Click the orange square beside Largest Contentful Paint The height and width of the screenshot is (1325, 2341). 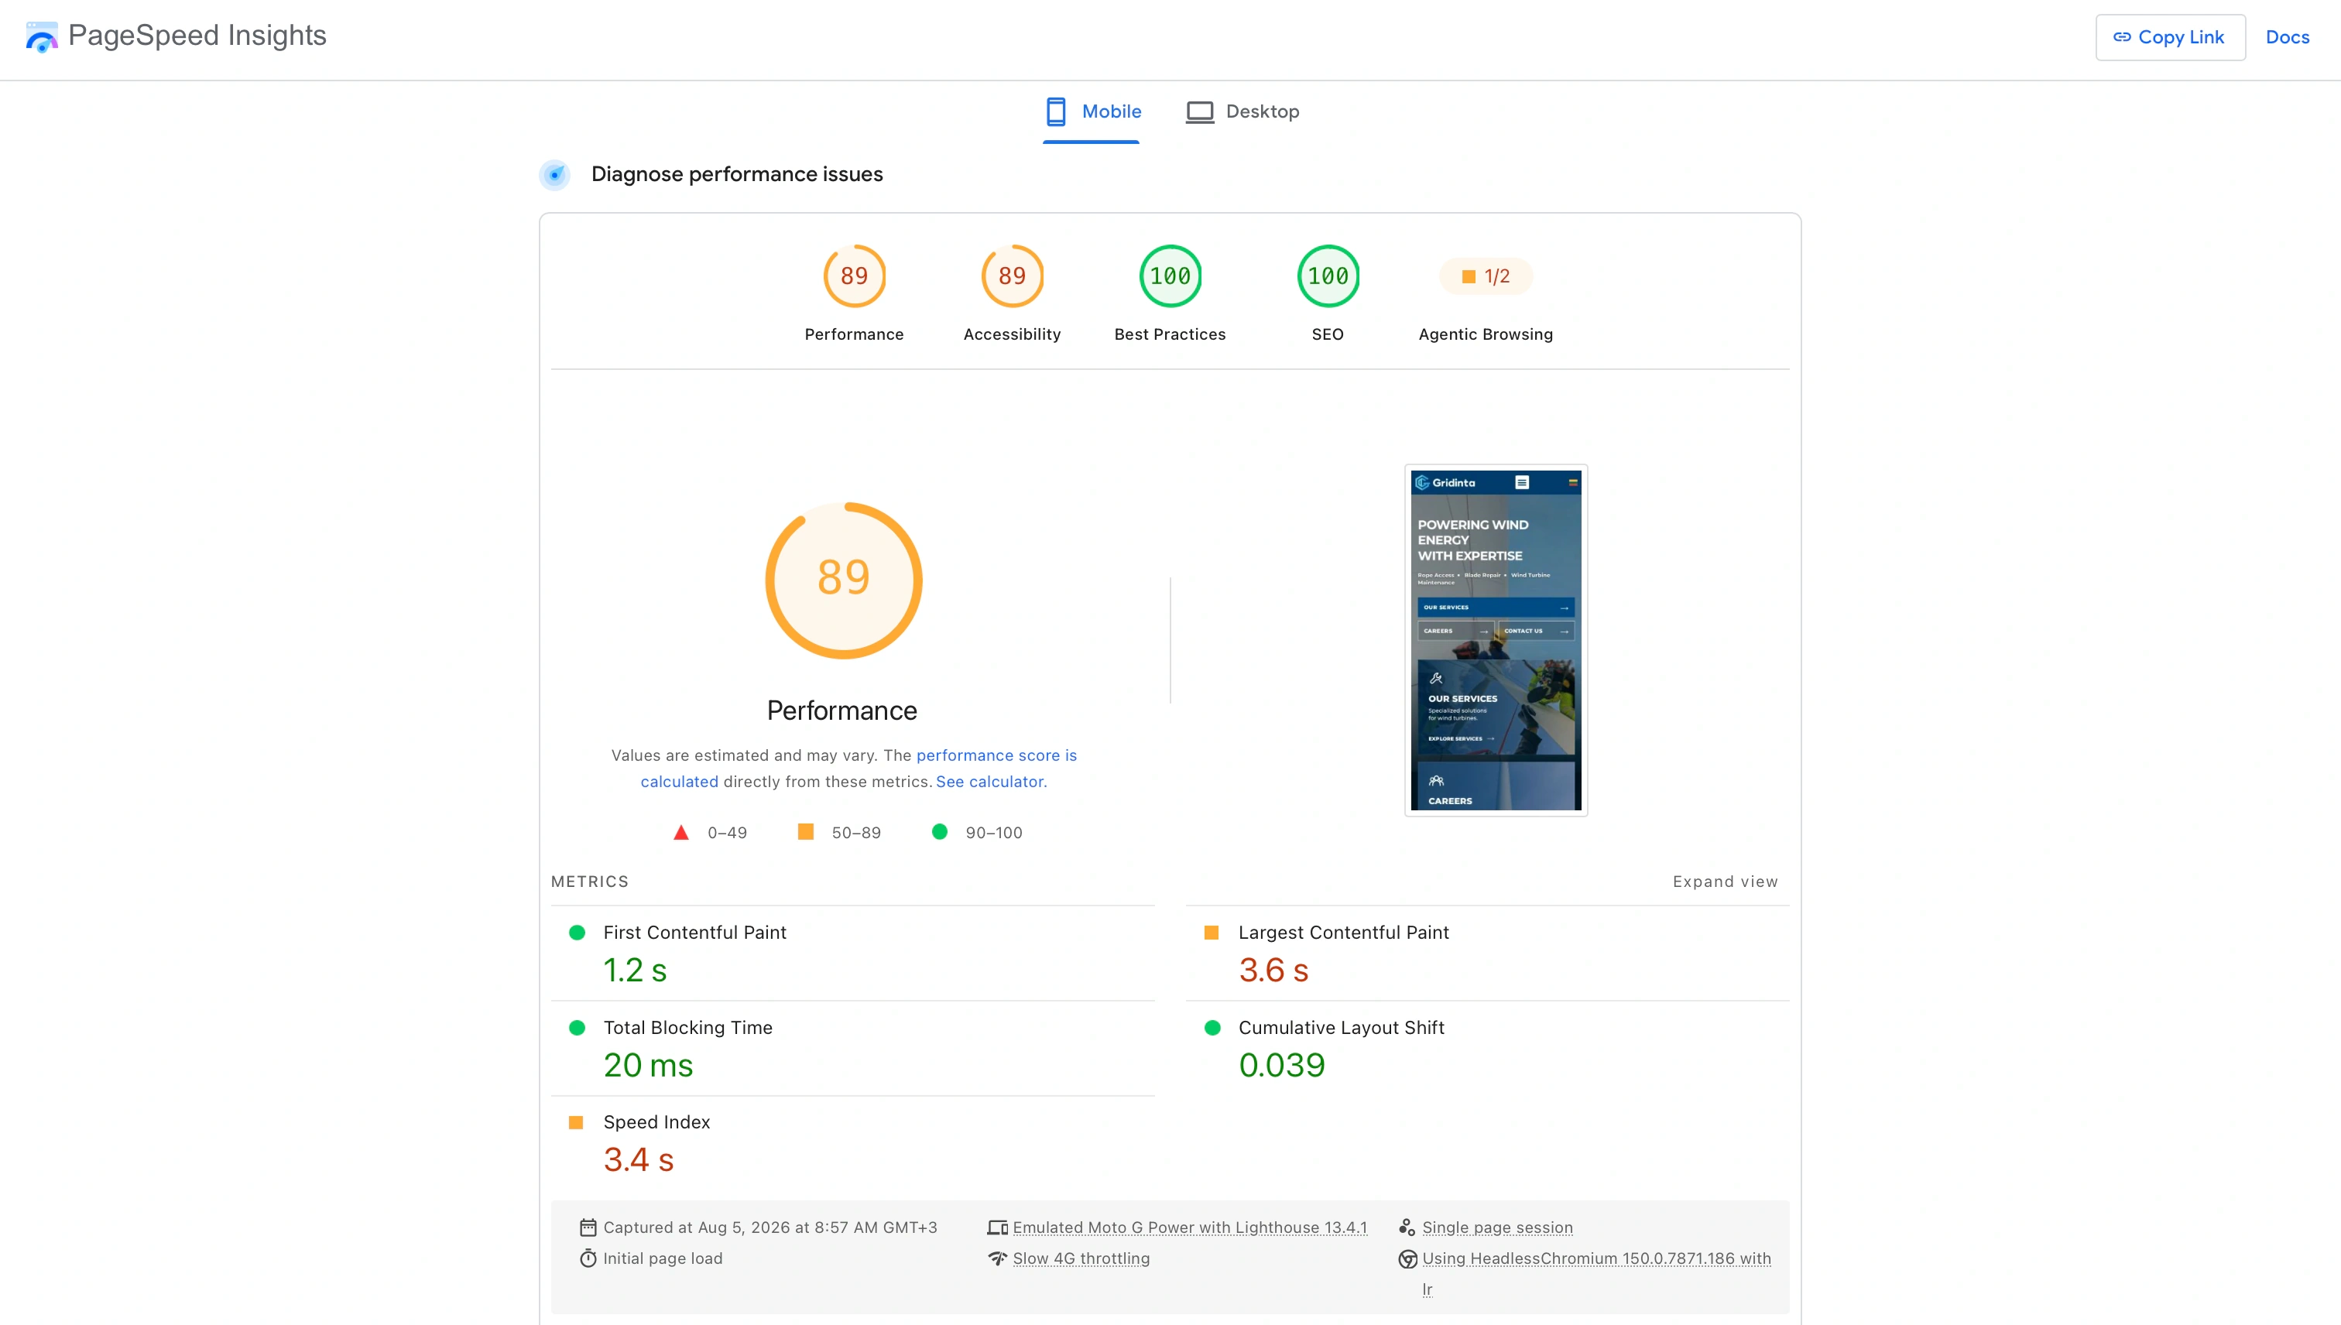click(x=1212, y=933)
